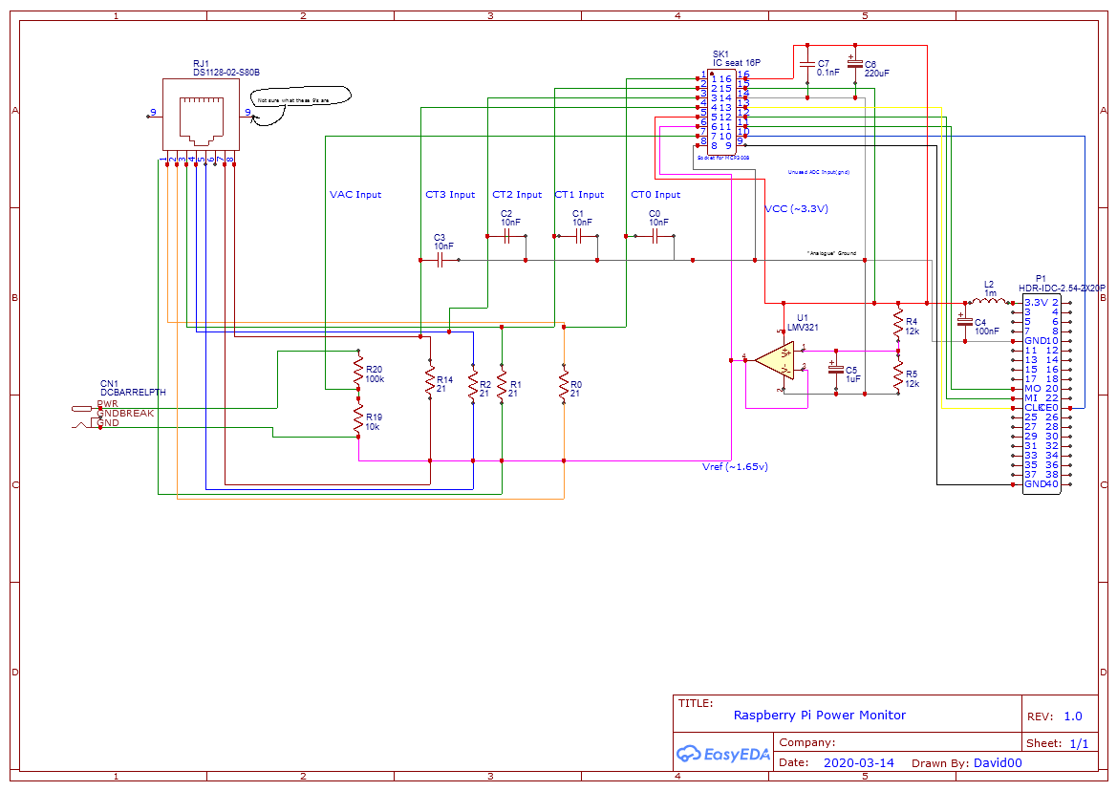Select capacitor C2 10nF symbol
This screenshot has height=791, width=1117.
(506, 236)
